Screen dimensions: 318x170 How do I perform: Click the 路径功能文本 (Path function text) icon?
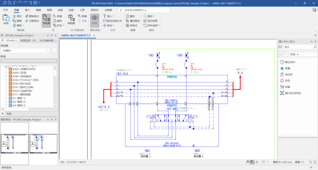coord(105,21)
